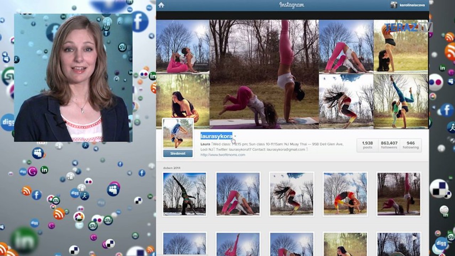Viewport: 455px width, 256px height.
Task: Open fifth grid video of handstand with child
Action: pos(398,194)
